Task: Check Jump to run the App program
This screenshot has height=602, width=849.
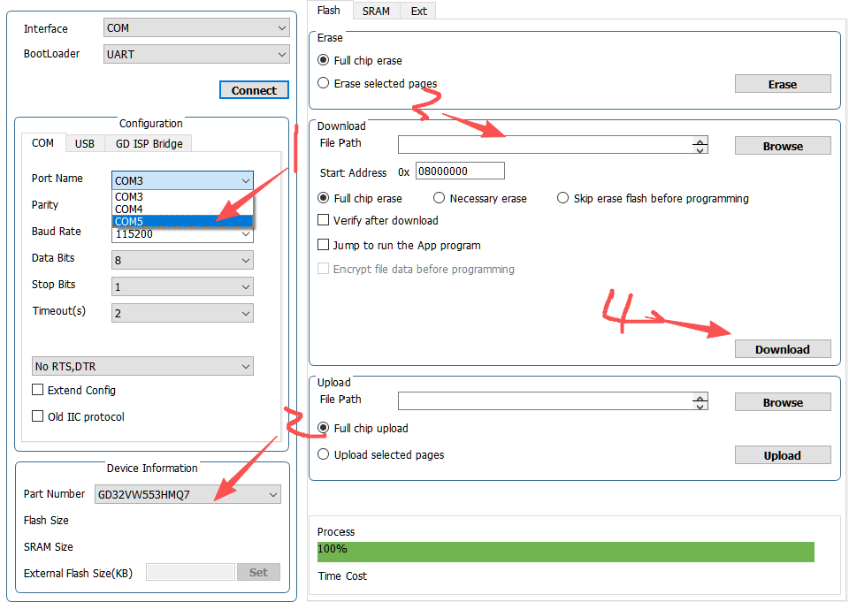Action: pyautogui.click(x=324, y=245)
